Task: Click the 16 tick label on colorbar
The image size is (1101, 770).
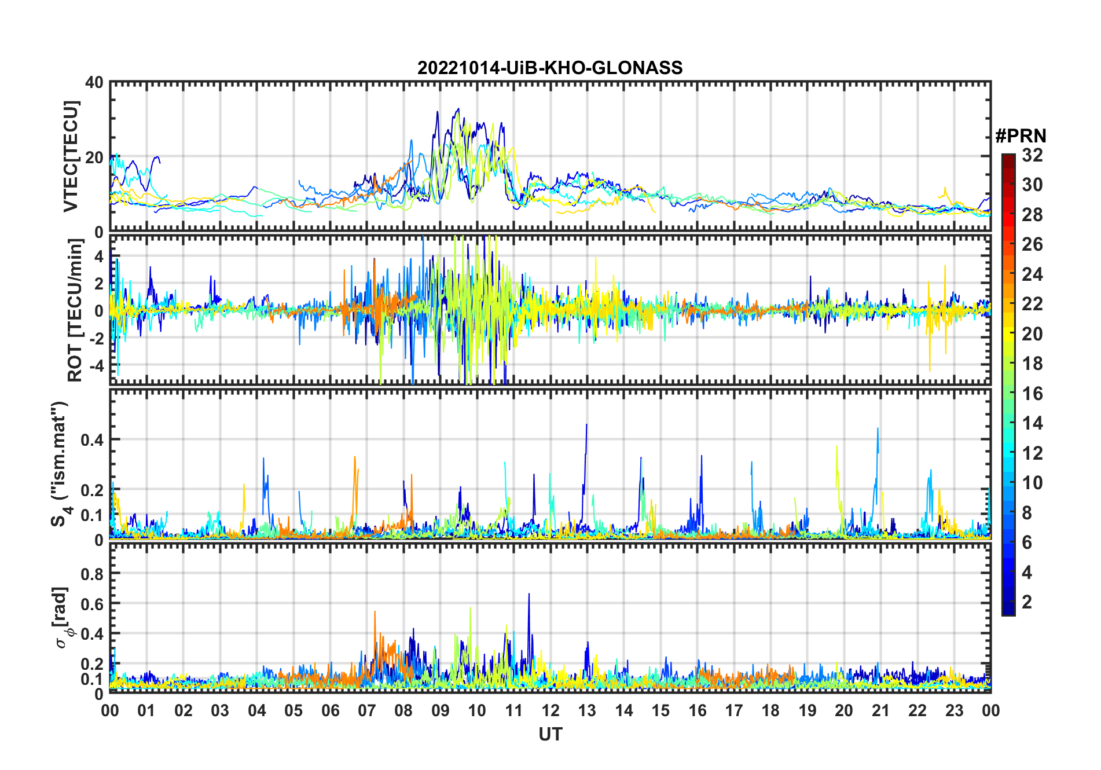Action: pyautogui.click(x=1033, y=394)
